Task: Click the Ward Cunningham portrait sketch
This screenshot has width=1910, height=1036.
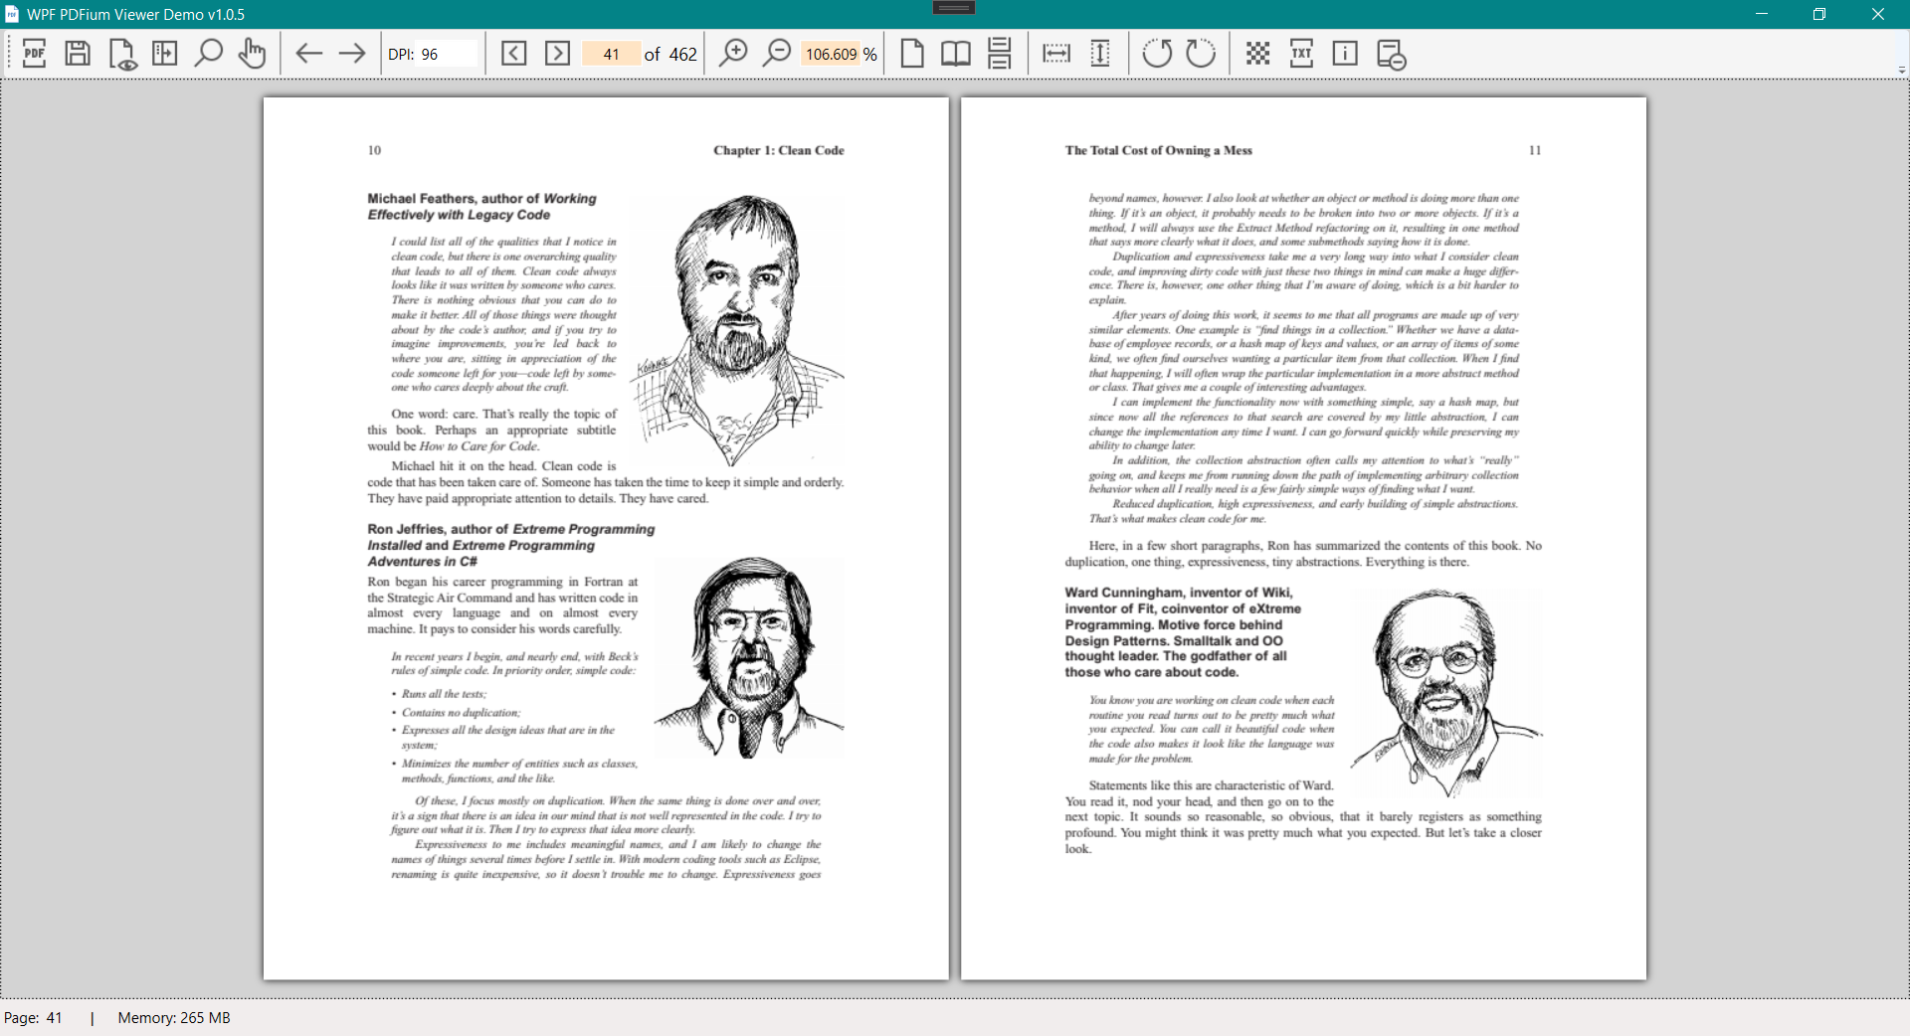Action: coord(1445,691)
